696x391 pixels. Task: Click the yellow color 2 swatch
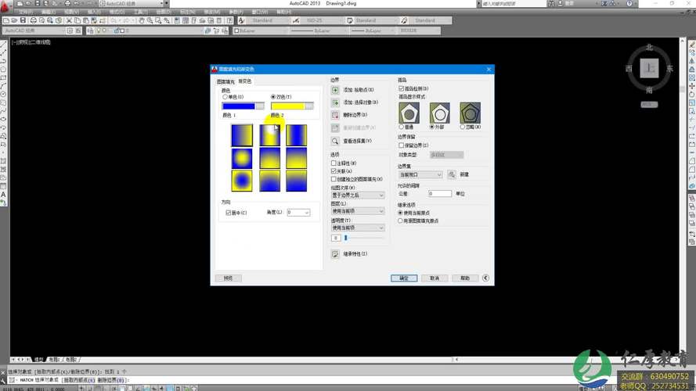287,106
